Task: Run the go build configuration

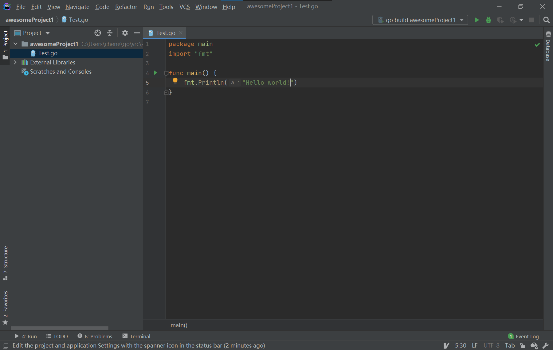Action: coord(477,20)
